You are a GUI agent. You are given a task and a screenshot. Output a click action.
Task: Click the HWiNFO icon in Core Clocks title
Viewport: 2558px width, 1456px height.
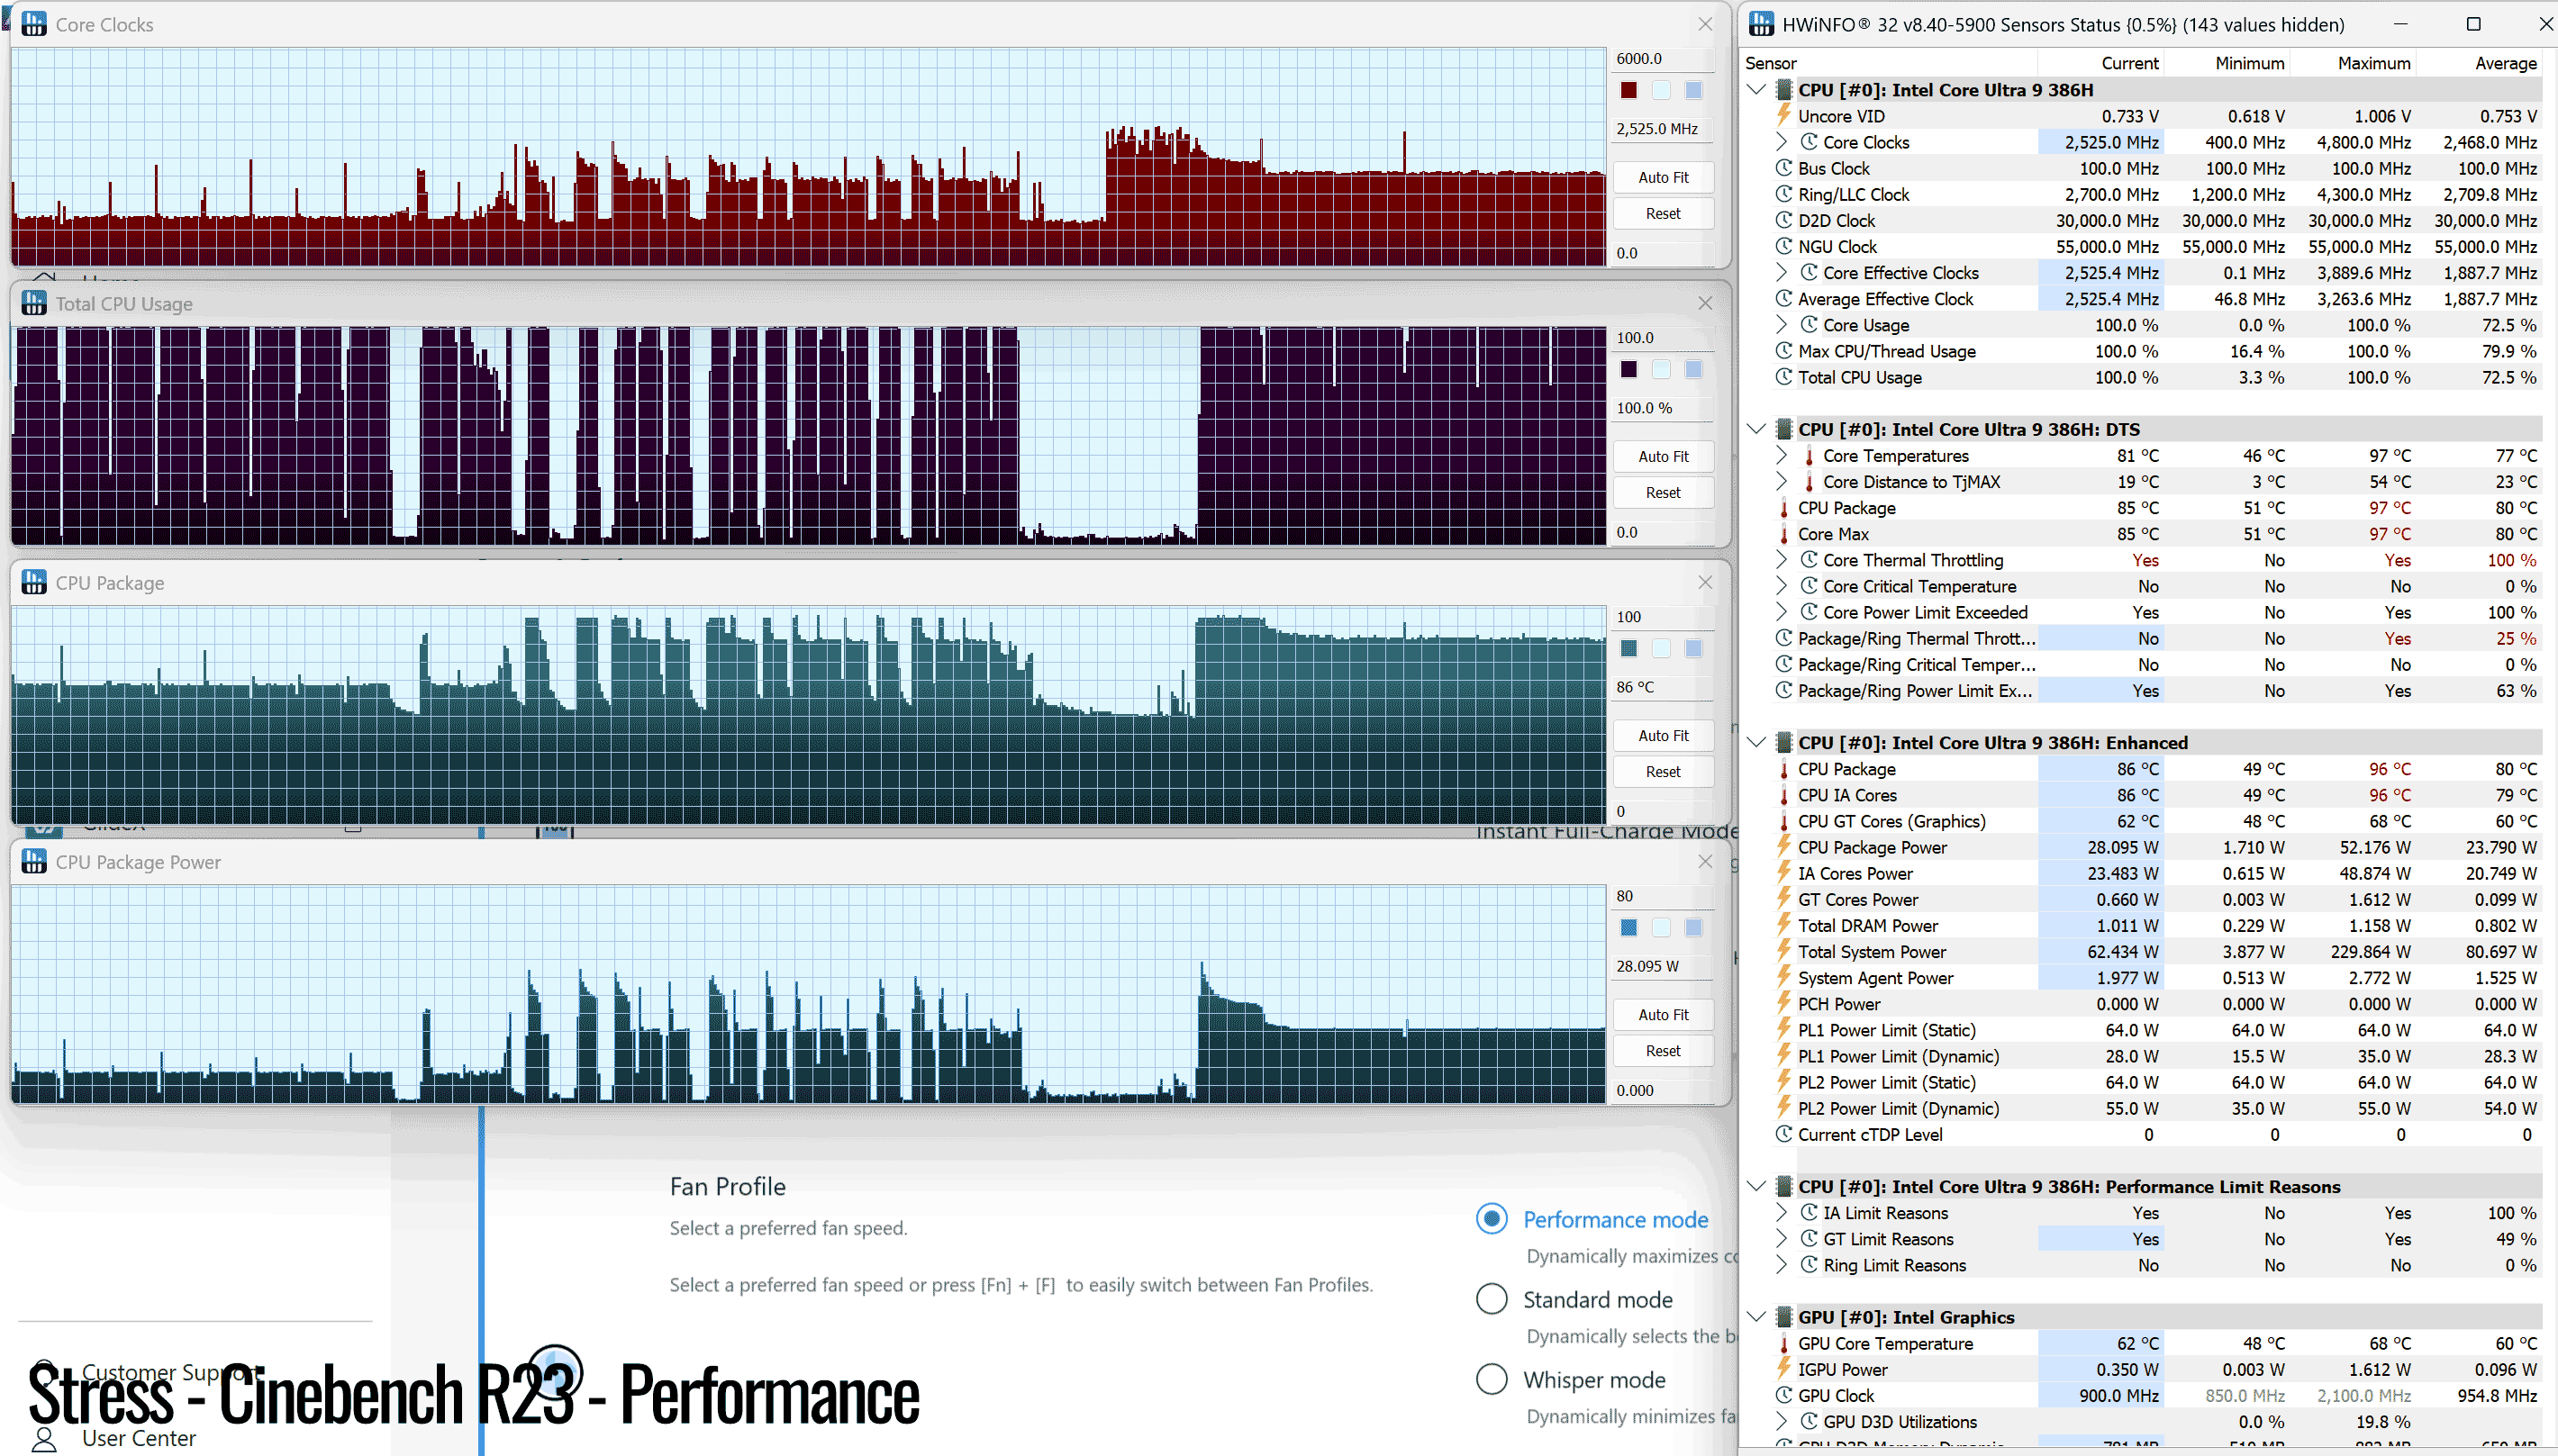point(34,24)
